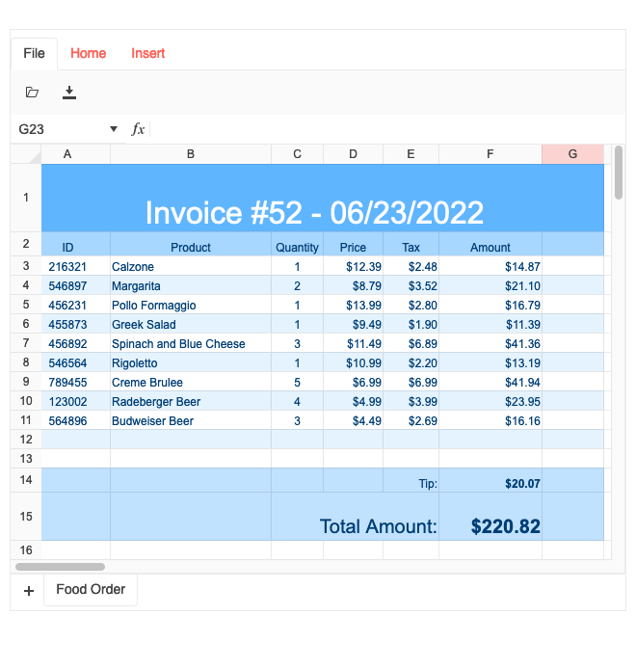This screenshot has height=669, width=636.
Task: Select amount cell $14.87
Action: pos(490,266)
